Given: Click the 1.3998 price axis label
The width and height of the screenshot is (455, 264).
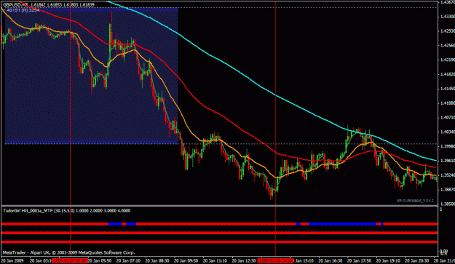Looking at the screenshot, I should pos(448,146).
